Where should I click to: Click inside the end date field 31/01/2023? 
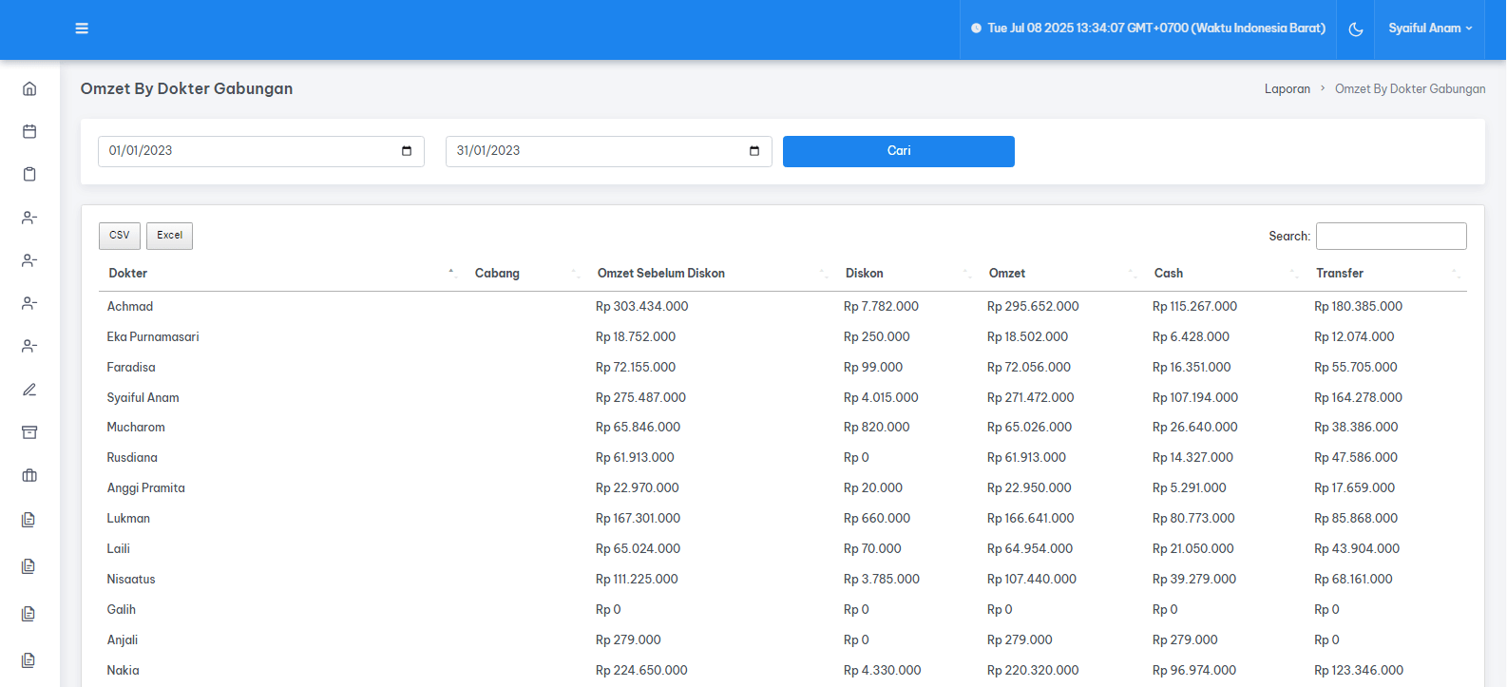click(609, 151)
